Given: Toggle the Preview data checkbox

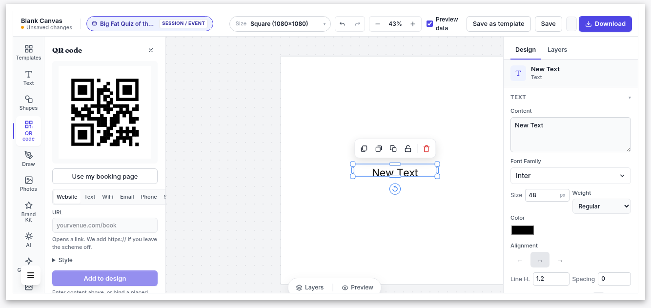Looking at the screenshot, I should tap(429, 24).
